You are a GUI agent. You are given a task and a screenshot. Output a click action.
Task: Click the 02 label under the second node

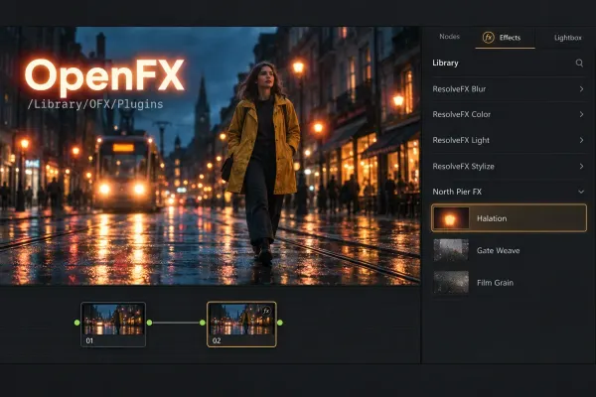pos(217,340)
